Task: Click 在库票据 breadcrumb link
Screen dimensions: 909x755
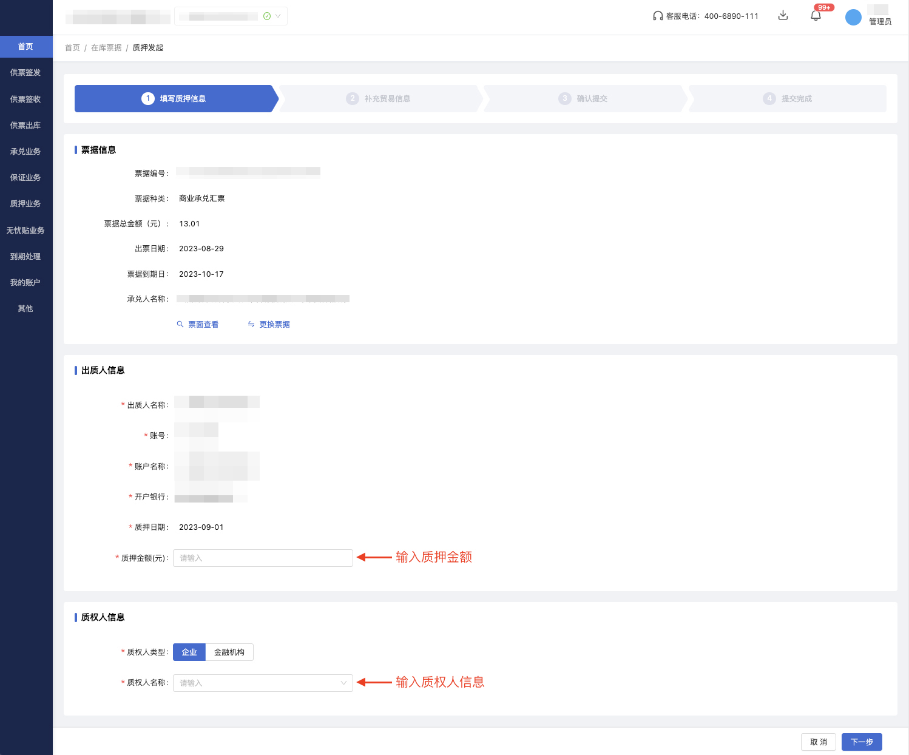Action: tap(106, 48)
